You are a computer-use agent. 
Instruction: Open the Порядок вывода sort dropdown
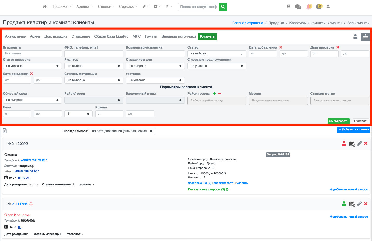122,131
